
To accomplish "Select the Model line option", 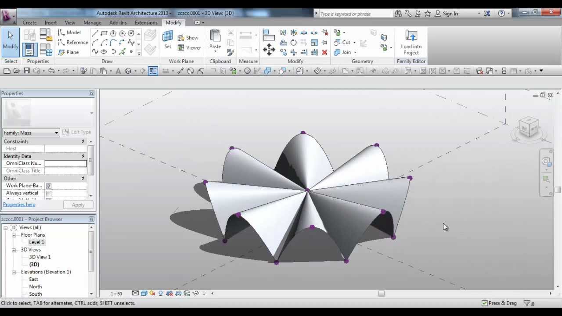I will click(x=69, y=32).
